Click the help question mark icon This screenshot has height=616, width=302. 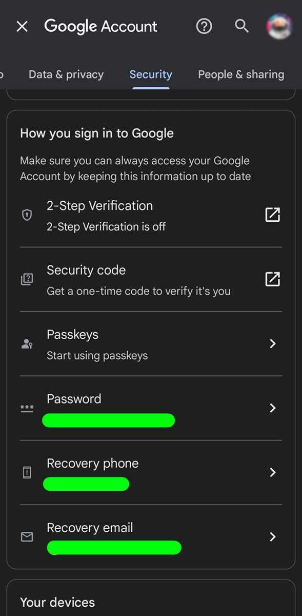pyautogui.click(x=204, y=26)
